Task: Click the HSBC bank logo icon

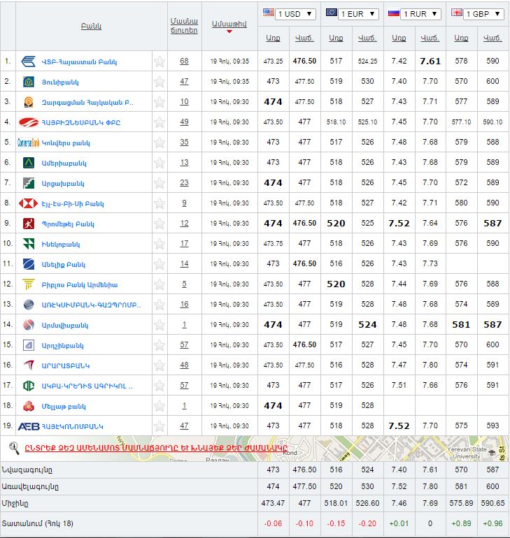Action: tap(29, 203)
